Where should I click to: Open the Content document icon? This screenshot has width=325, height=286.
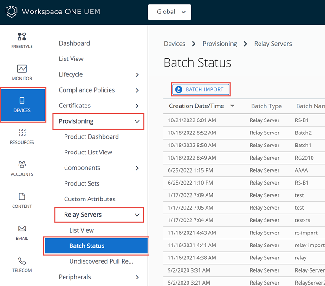(22, 196)
